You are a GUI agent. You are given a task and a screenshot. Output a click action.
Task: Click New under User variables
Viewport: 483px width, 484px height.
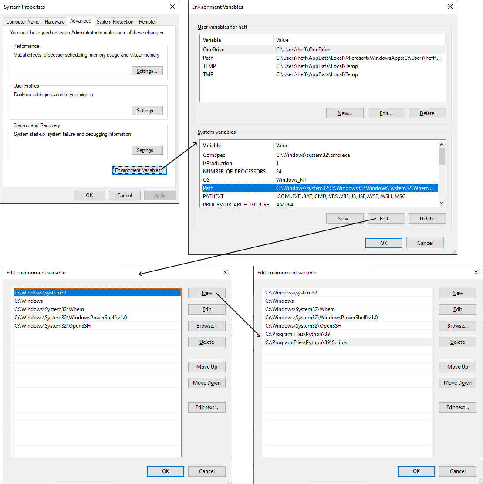click(345, 113)
